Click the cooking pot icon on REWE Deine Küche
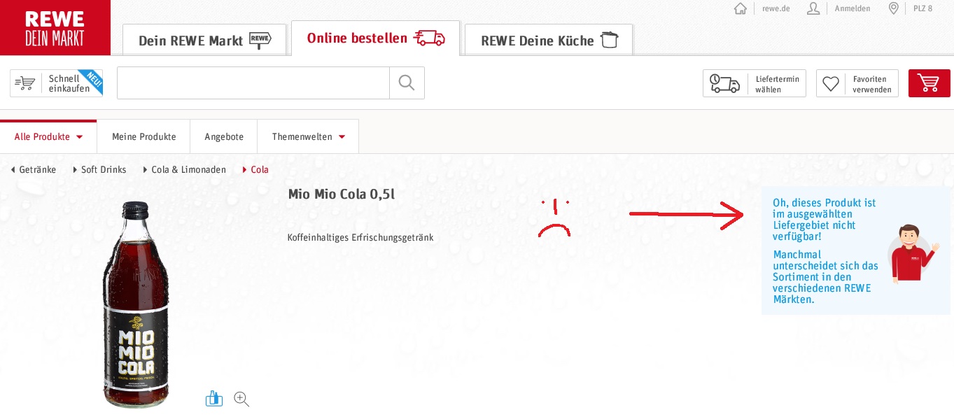The width and height of the screenshot is (954, 417). coord(609,40)
